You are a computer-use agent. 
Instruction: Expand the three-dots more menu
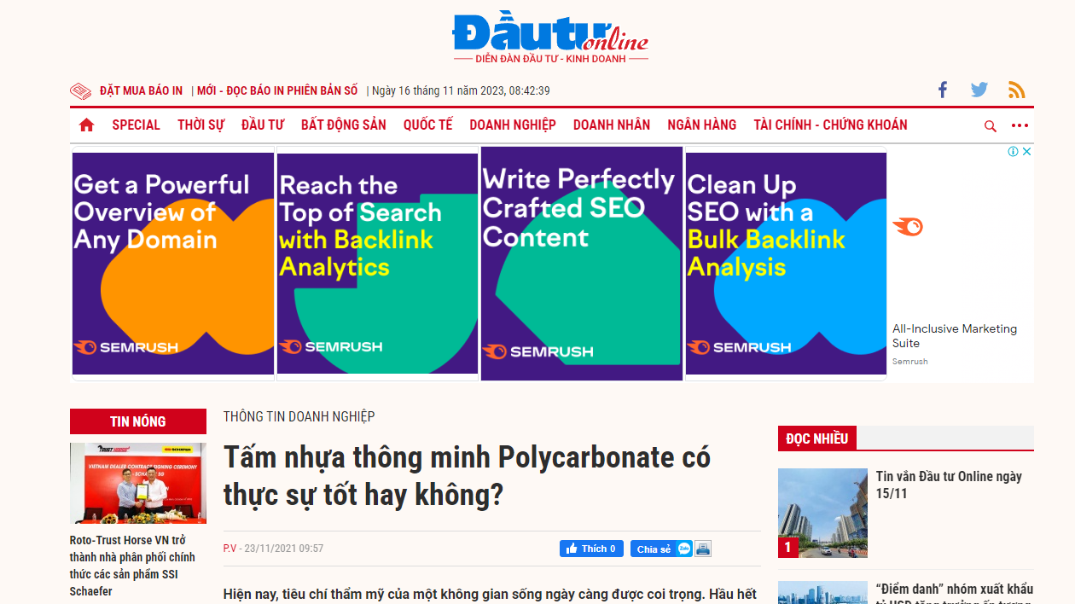(1020, 126)
